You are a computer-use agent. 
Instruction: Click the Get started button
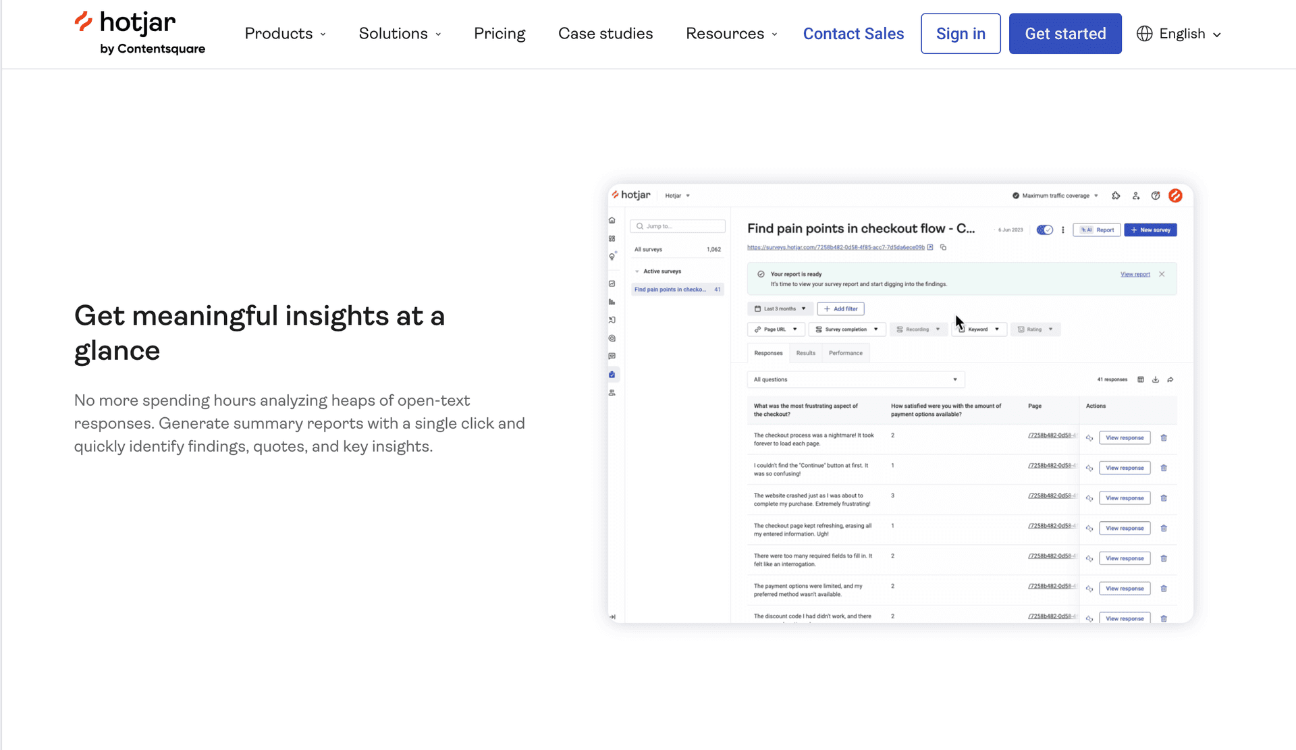pos(1065,34)
